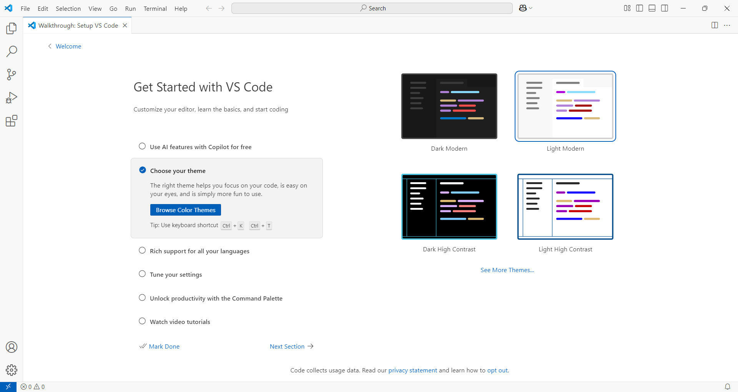This screenshot has height=392, width=738.
Task: Open the Run menu
Action: tap(130, 8)
